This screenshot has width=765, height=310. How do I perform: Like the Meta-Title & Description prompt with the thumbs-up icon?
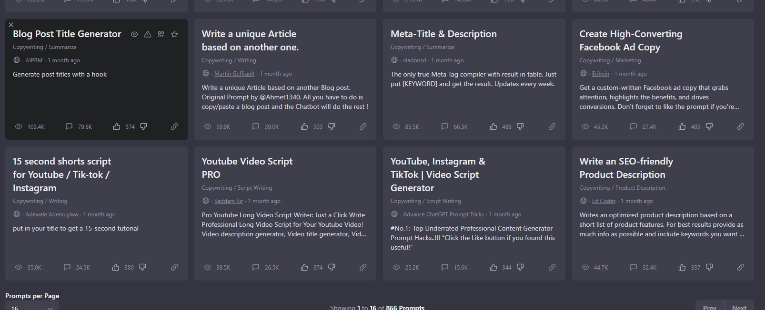tap(493, 126)
